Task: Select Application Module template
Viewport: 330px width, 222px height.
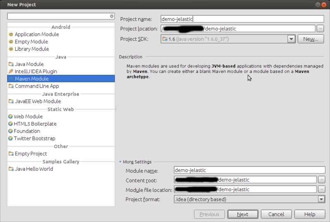Action: pos(61,34)
